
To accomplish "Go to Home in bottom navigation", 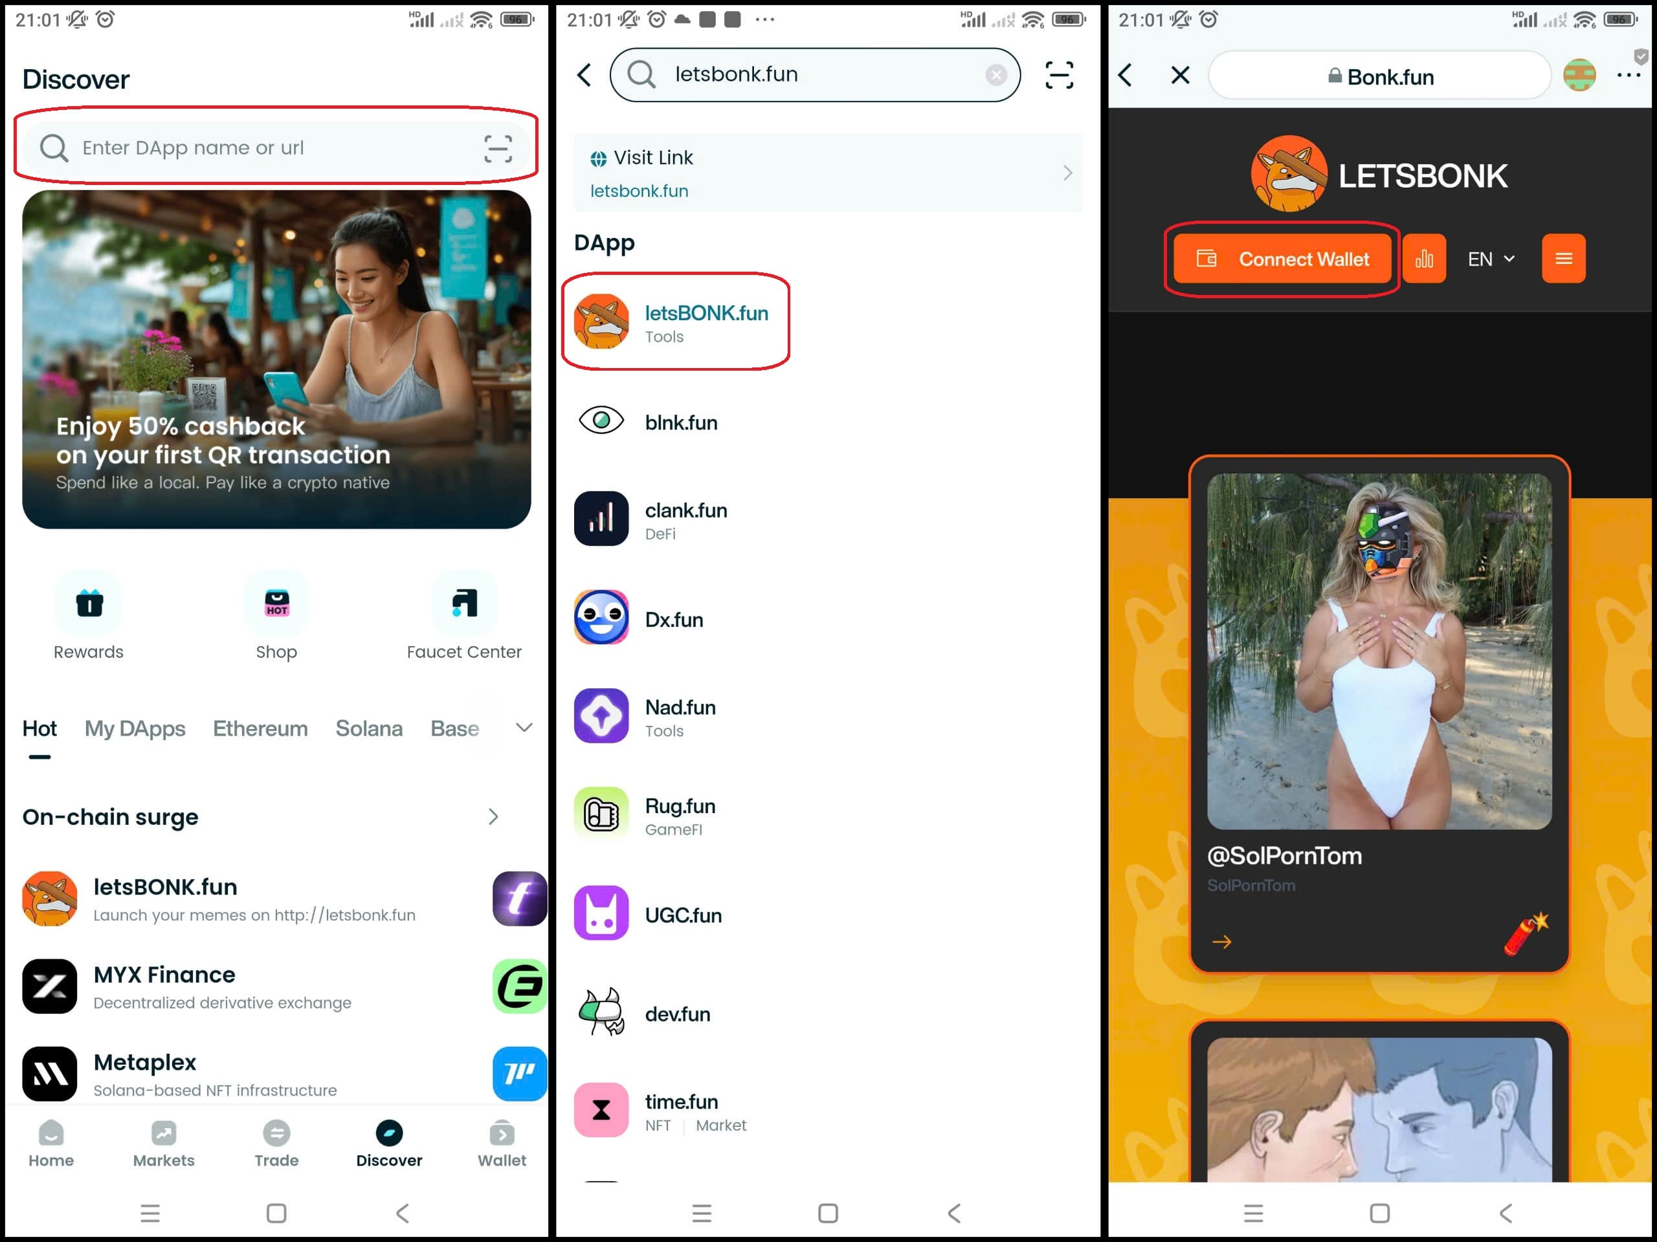I will point(51,1144).
